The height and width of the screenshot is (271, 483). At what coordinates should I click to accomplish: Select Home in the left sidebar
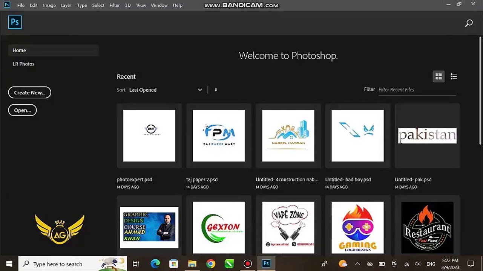[54, 50]
